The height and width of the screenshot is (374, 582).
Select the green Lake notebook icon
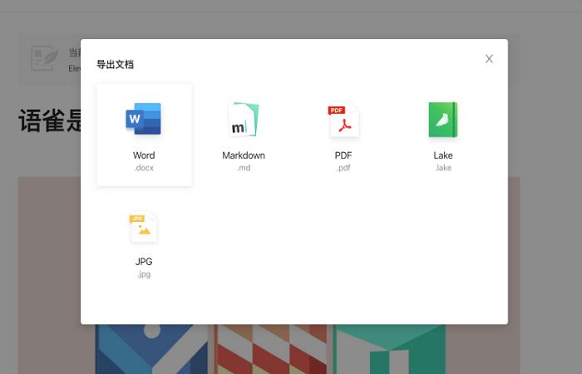(x=443, y=120)
